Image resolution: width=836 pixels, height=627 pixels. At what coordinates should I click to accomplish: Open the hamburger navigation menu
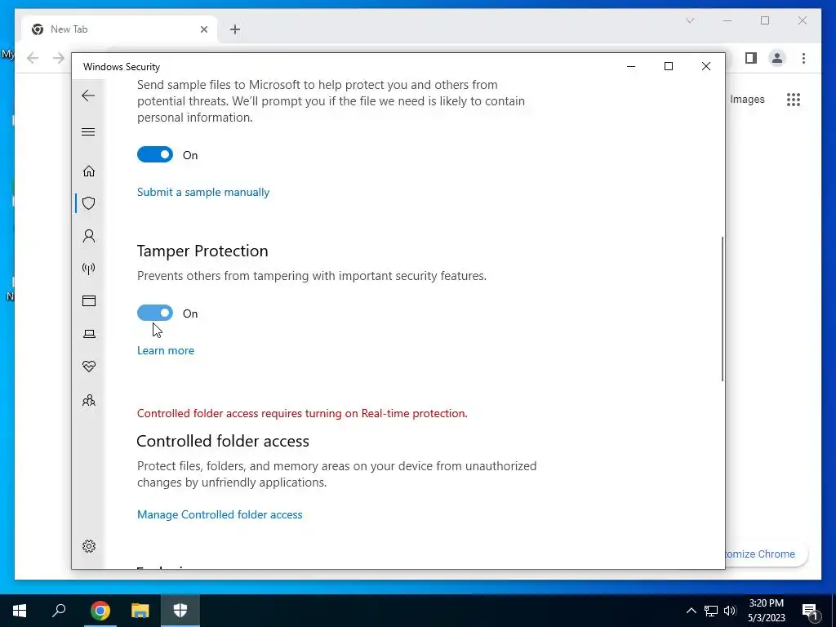point(88,131)
